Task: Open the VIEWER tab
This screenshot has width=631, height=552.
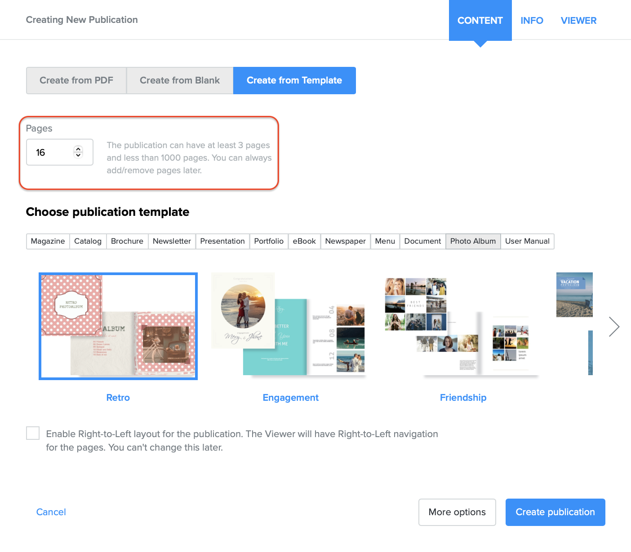Action: [x=578, y=21]
